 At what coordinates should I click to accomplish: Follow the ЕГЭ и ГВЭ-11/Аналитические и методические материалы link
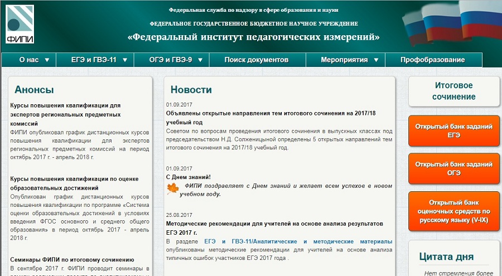[298, 241]
